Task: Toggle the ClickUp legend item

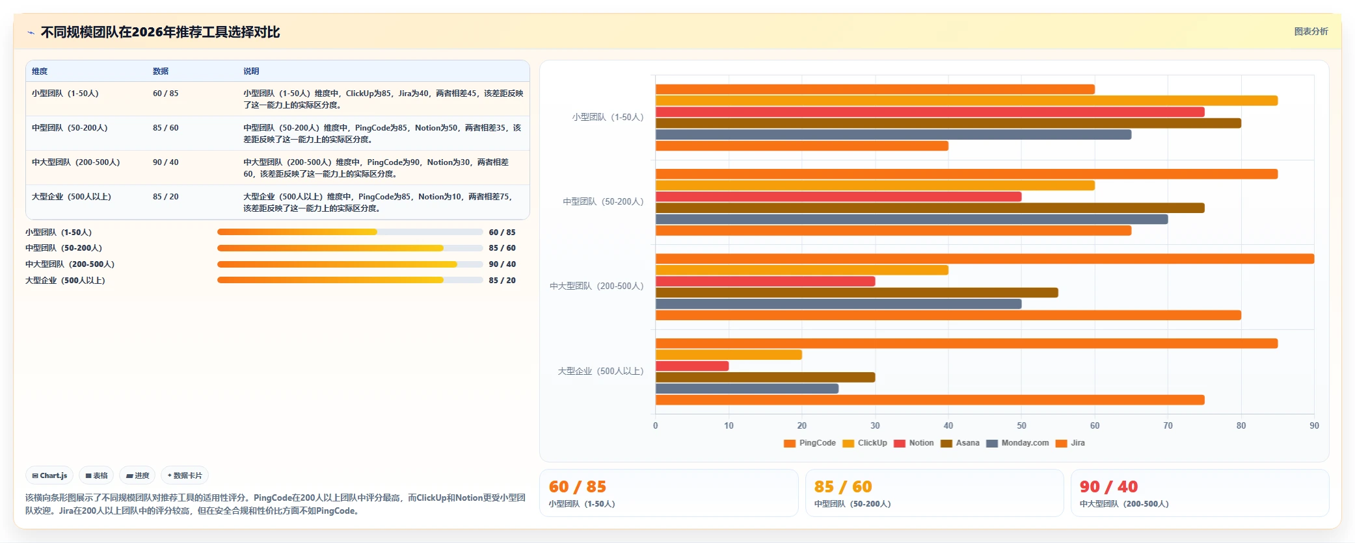Action: point(865,443)
